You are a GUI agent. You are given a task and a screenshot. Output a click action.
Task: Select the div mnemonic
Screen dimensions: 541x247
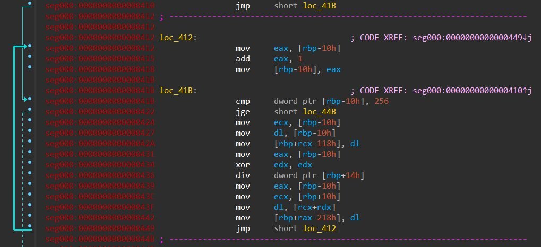[x=242, y=175]
